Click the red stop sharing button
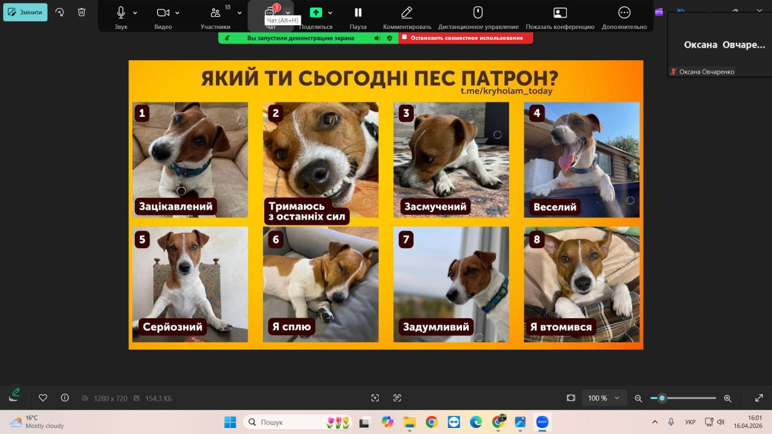Image resolution: width=772 pixels, height=434 pixels. [466, 38]
